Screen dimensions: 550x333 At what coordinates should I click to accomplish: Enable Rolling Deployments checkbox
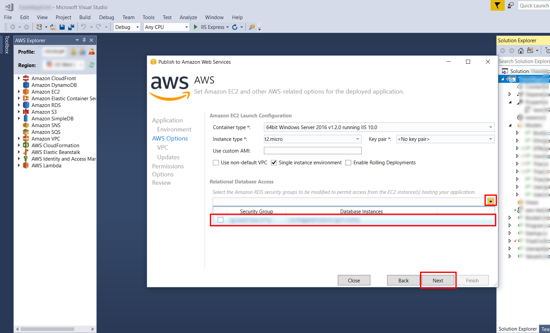coord(349,163)
